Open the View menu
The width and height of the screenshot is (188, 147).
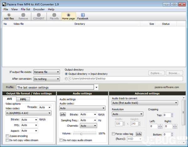[14, 9]
